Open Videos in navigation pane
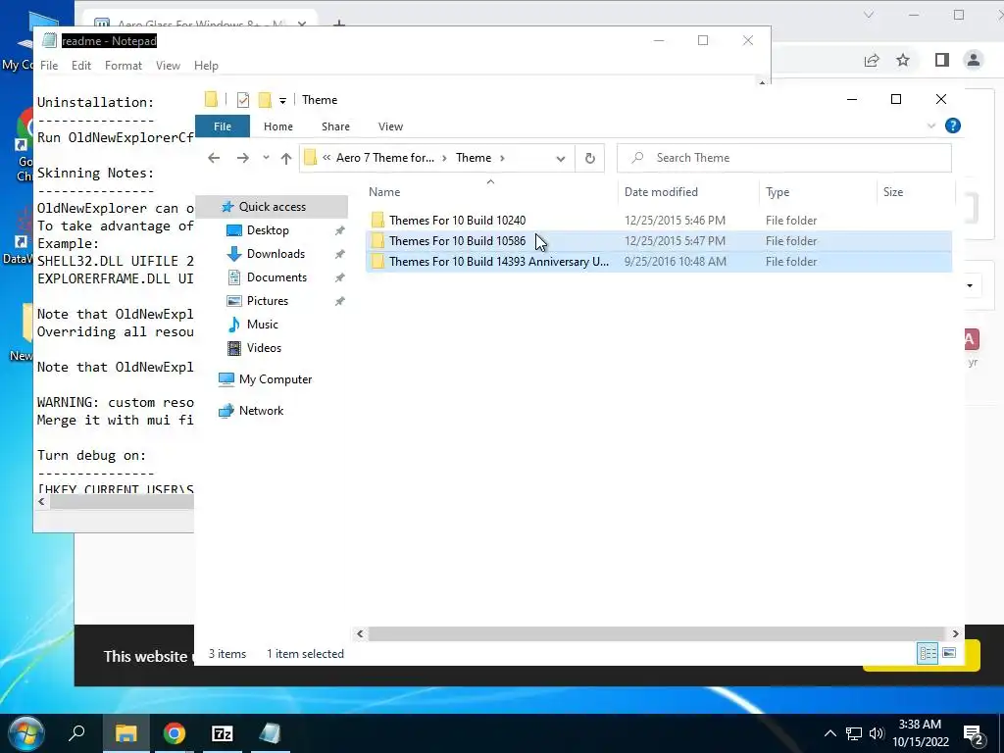This screenshot has width=1004, height=753. [264, 348]
